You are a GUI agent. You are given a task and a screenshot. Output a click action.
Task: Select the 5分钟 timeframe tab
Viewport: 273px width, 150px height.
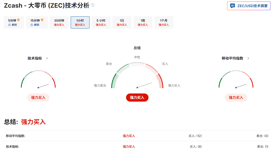click(x=14, y=22)
